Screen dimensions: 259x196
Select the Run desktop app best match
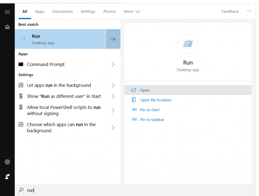(x=60, y=39)
